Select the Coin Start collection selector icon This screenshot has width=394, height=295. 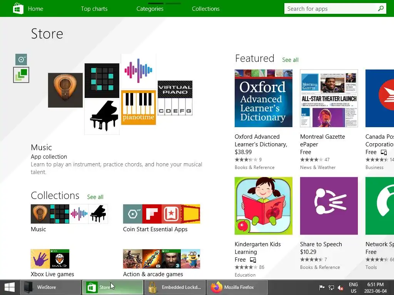click(21, 60)
